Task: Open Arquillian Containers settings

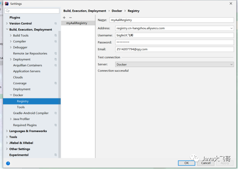Action: (x=27, y=65)
